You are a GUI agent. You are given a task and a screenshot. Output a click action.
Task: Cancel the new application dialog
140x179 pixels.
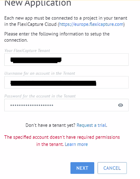coord(112,168)
